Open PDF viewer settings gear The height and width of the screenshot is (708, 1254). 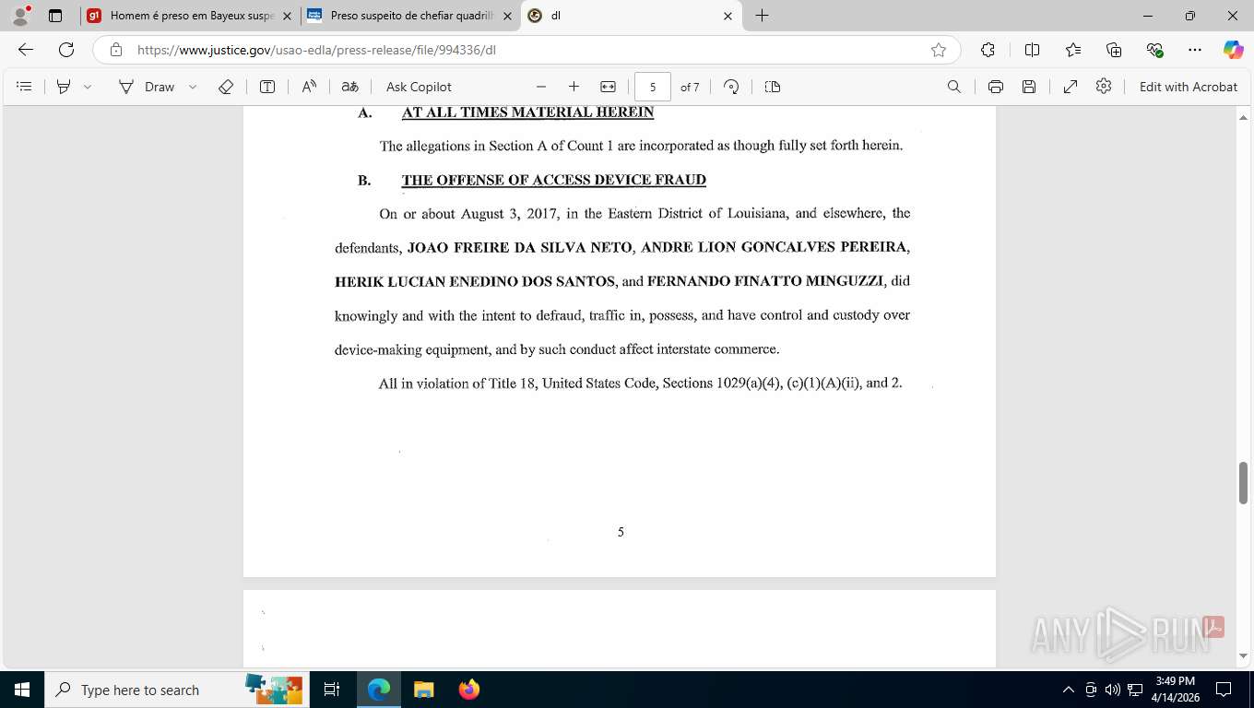tap(1104, 87)
